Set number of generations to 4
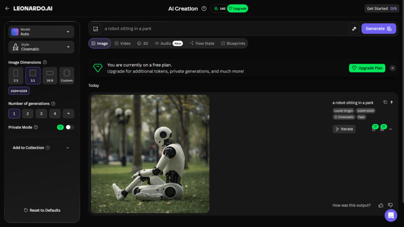The width and height of the screenshot is (404, 227). pos(55,113)
